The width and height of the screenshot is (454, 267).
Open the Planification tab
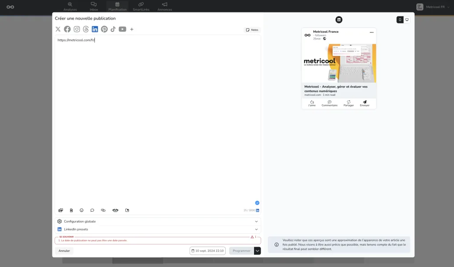(117, 6)
